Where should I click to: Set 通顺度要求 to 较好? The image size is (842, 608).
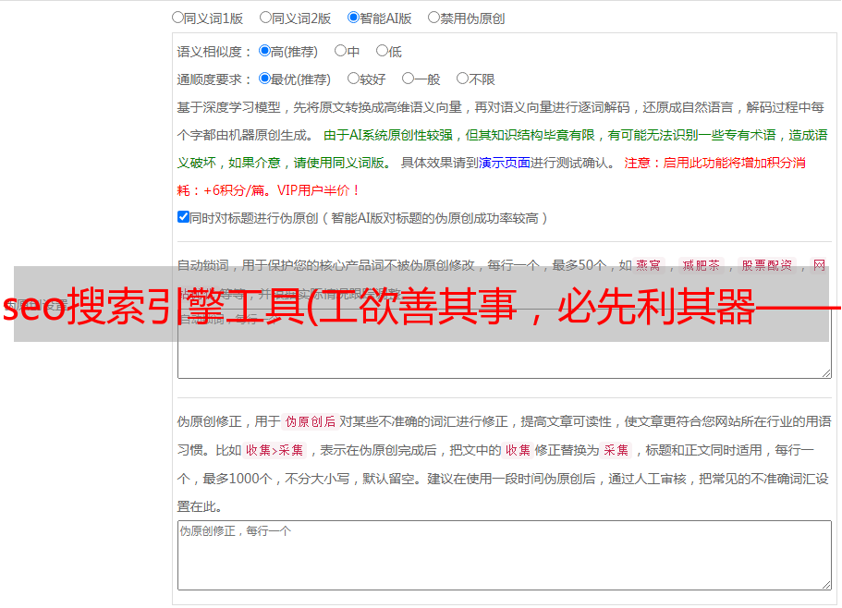pyautogui.click(x=353, y=79)
